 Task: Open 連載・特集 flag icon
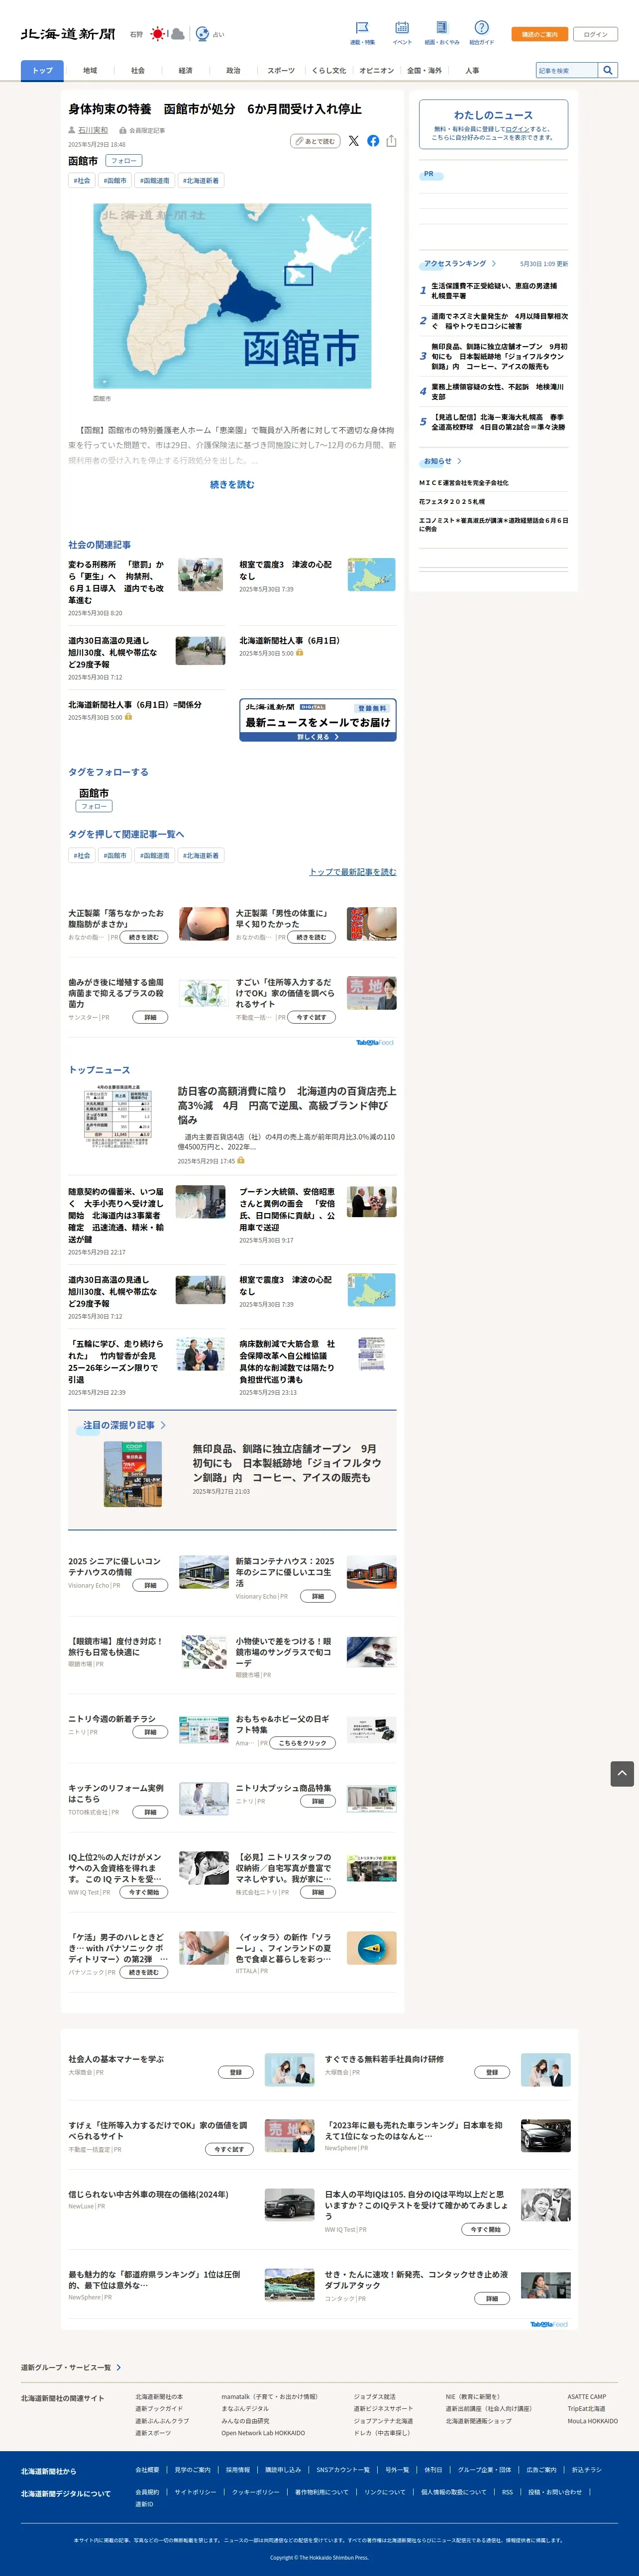pos(362,28)
